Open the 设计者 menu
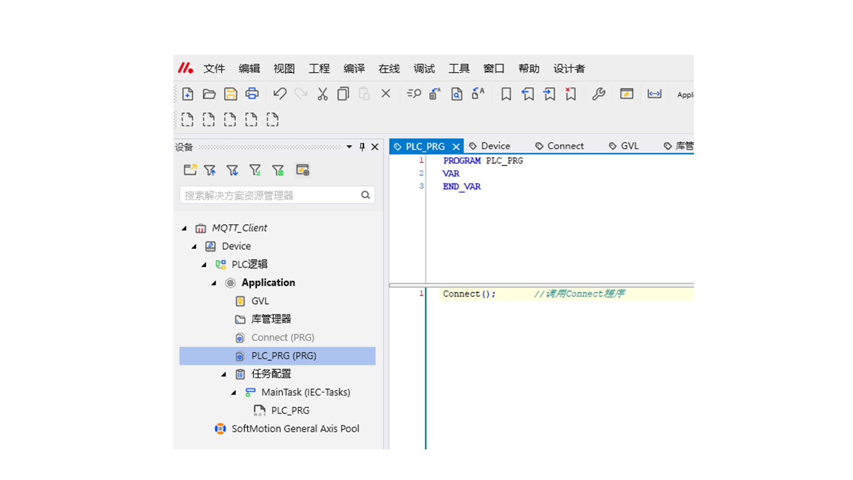Screen dimensions: 853x480 [569, 68]
